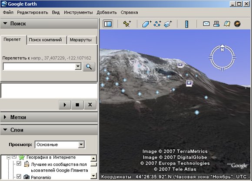Open the Добавить menu

(x=107, y=12)
